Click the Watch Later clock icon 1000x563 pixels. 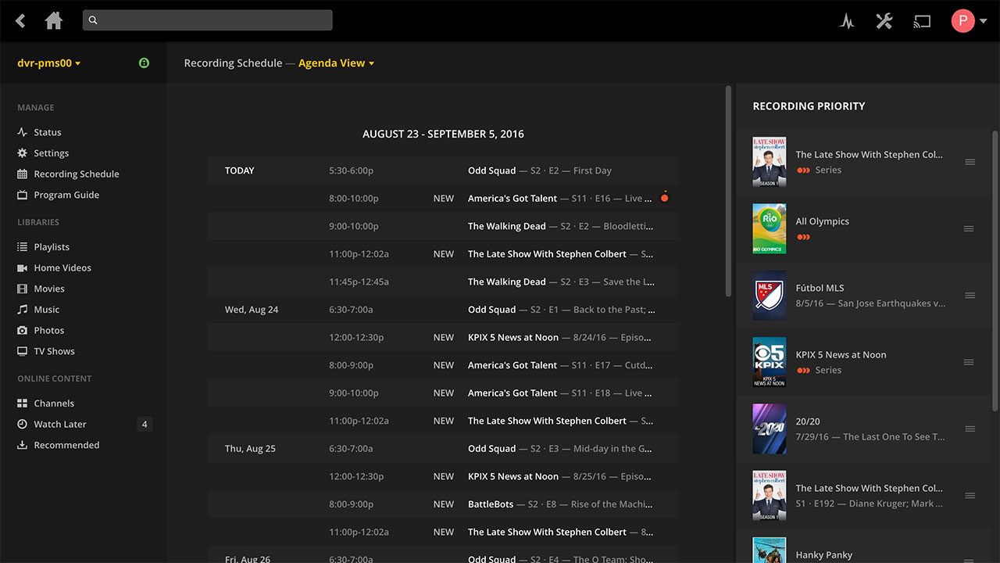pos(23,424)
